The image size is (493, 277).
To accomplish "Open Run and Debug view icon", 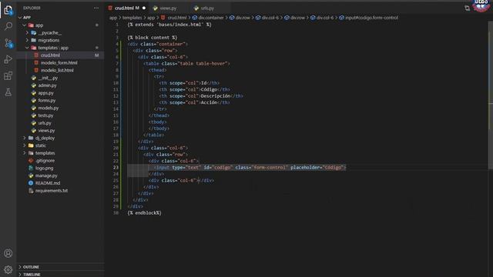I will click(8, 59).
